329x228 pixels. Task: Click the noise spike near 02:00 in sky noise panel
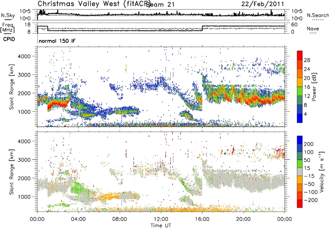58,12
